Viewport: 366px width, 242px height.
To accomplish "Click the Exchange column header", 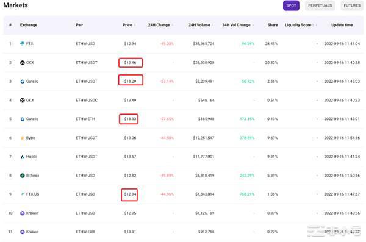I will click(29, 25).
